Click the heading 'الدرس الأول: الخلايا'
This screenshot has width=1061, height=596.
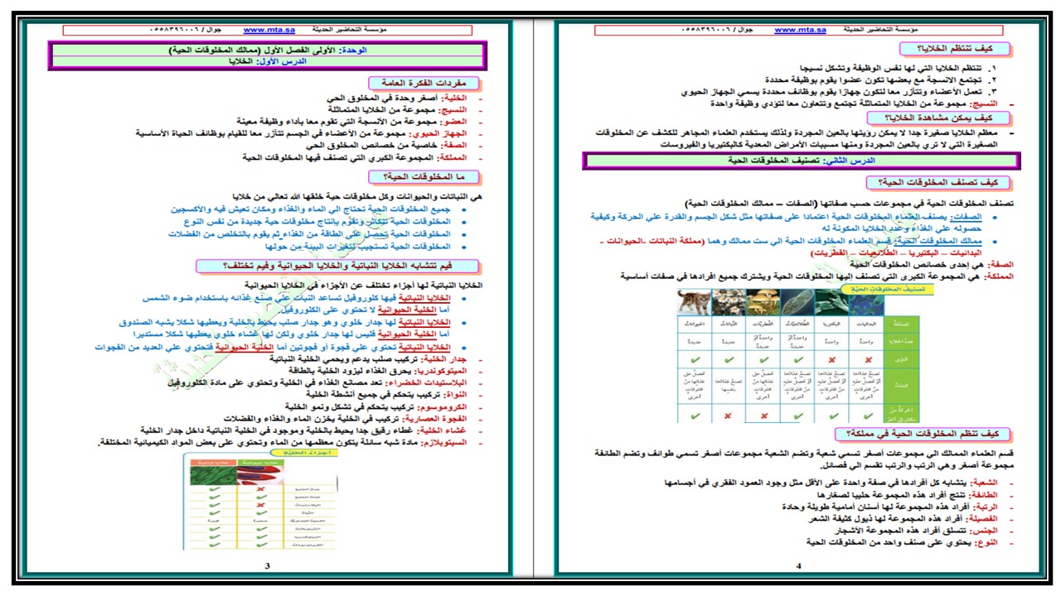[268, 61]
